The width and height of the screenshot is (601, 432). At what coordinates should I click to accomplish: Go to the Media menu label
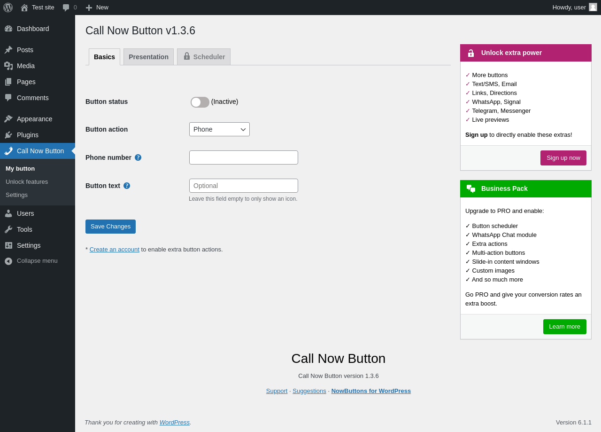pos(26,66)
